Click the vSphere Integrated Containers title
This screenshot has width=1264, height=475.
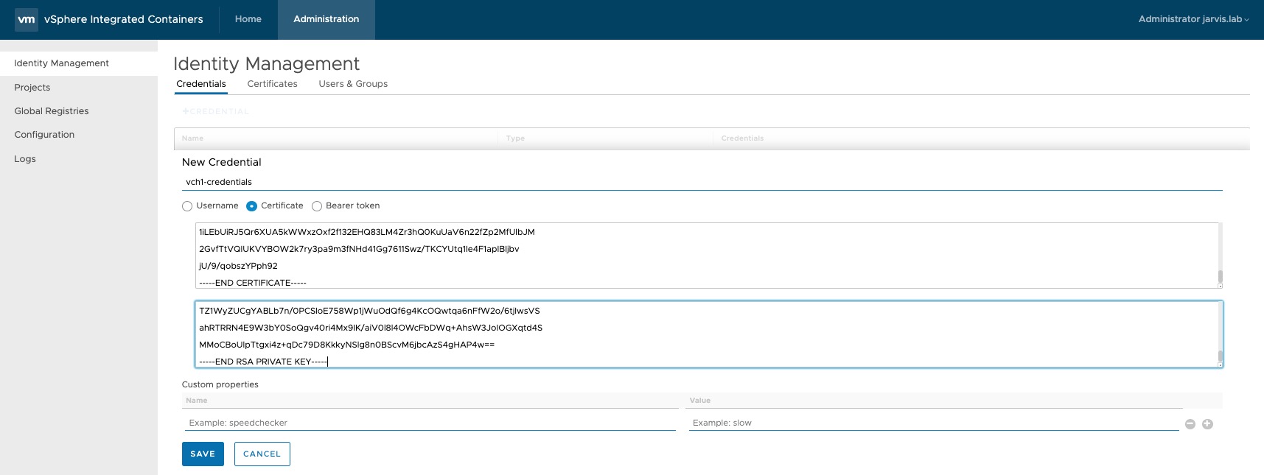(124, 19)
